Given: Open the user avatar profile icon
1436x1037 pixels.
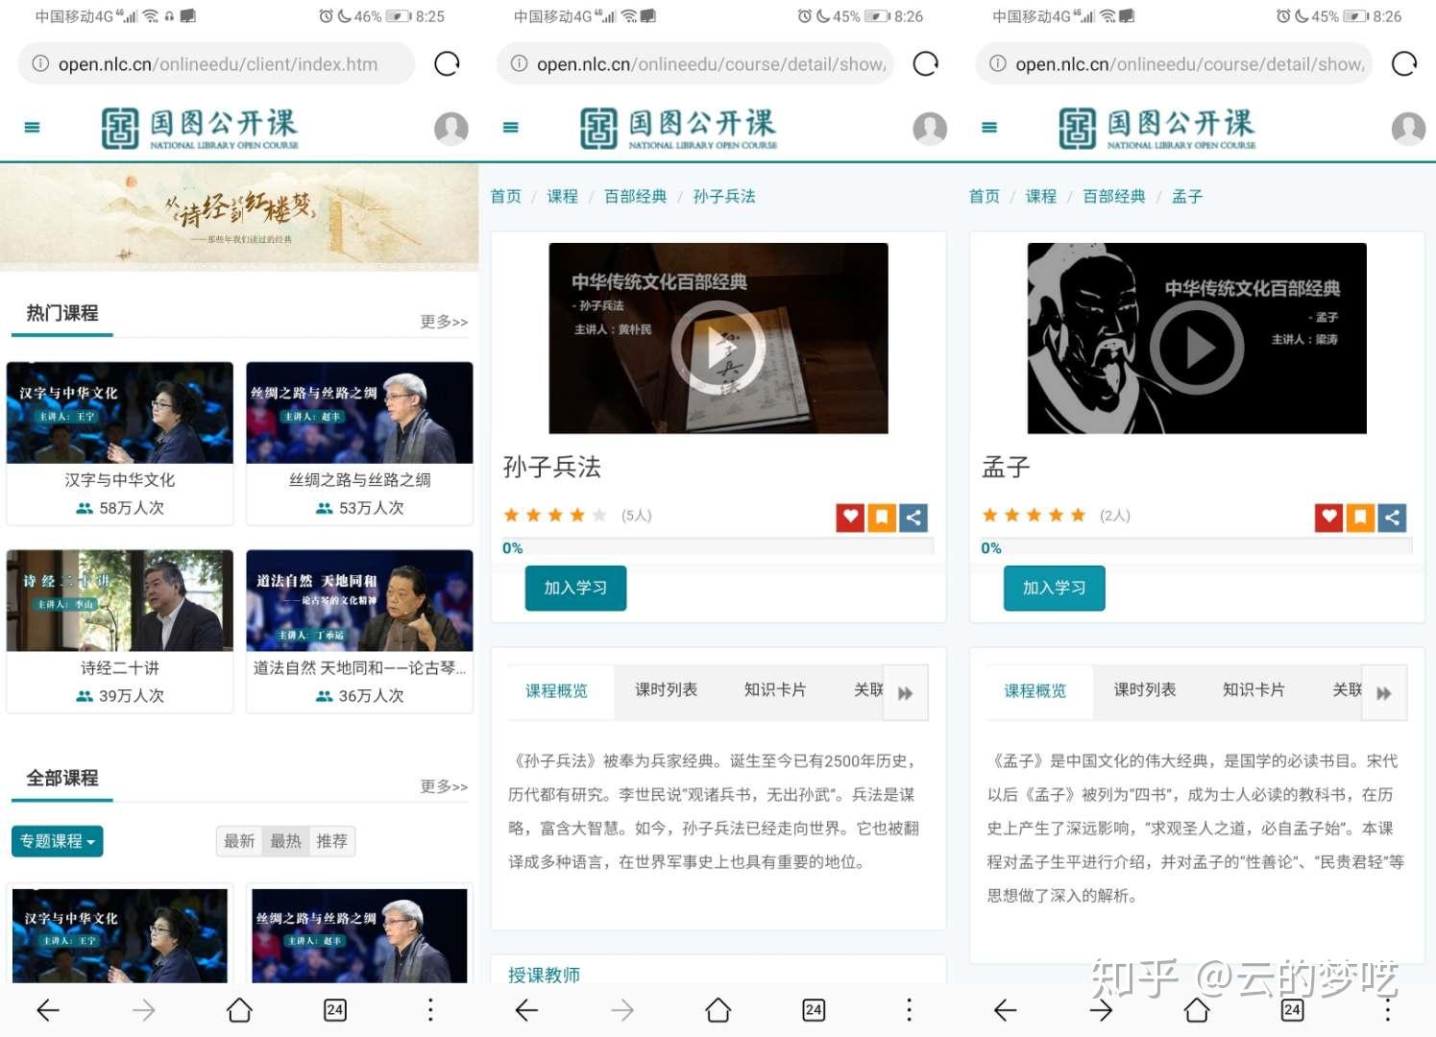Looking at the screenshot, I should coord(451,128).
